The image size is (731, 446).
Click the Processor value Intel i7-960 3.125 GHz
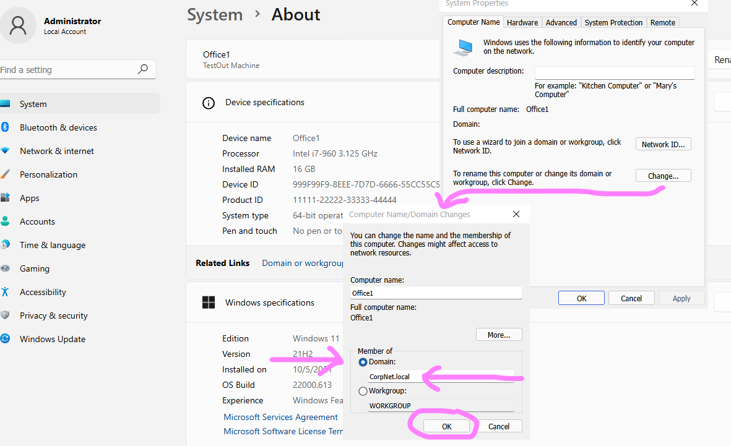335,153
